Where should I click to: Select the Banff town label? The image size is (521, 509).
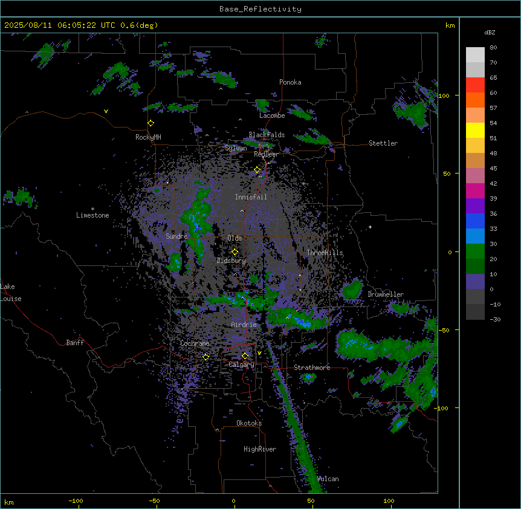pos(75,343)
